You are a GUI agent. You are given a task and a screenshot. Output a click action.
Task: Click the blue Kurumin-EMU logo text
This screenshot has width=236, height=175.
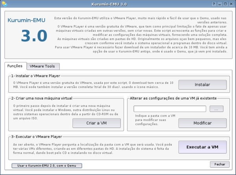[26, 20]
